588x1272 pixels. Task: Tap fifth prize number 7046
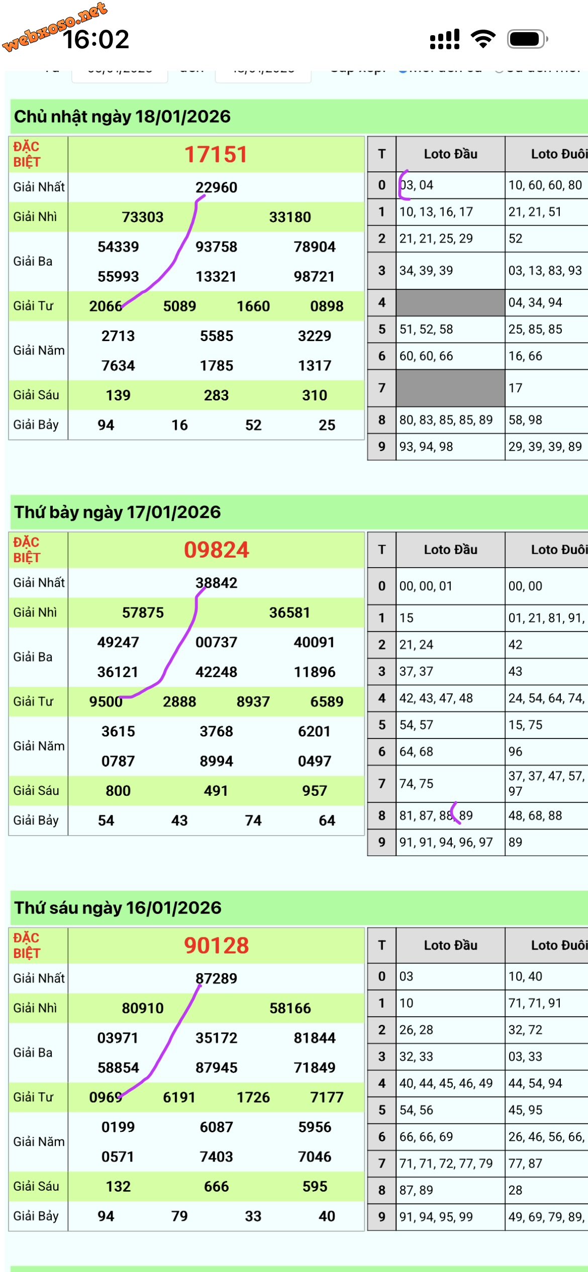(x=315, y=1156)
